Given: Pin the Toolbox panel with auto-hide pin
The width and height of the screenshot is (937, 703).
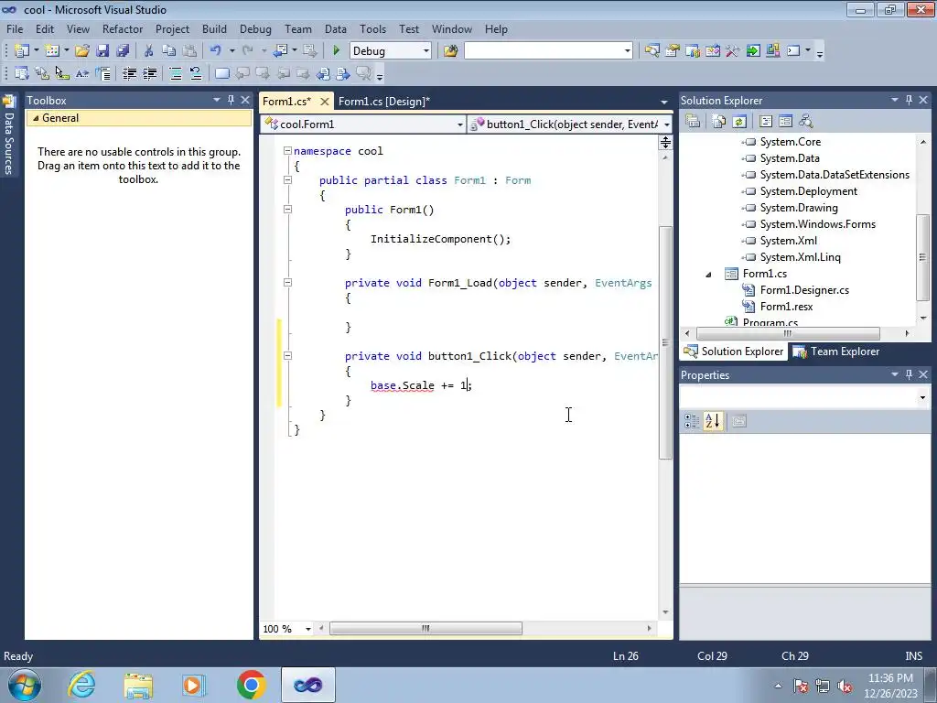Looking at the screenshot, I should pyautogui.click(x=231, y=100).
